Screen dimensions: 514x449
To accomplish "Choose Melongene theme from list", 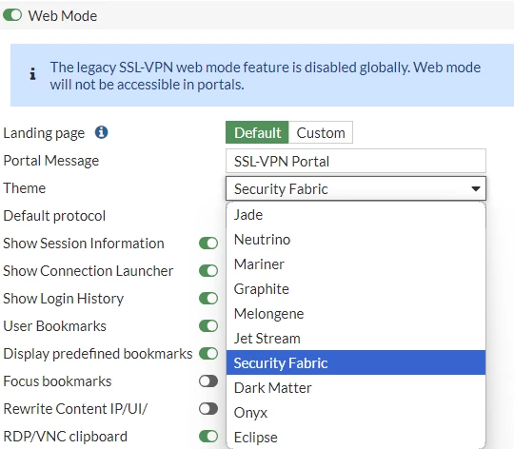I will [x=356, y=314].
